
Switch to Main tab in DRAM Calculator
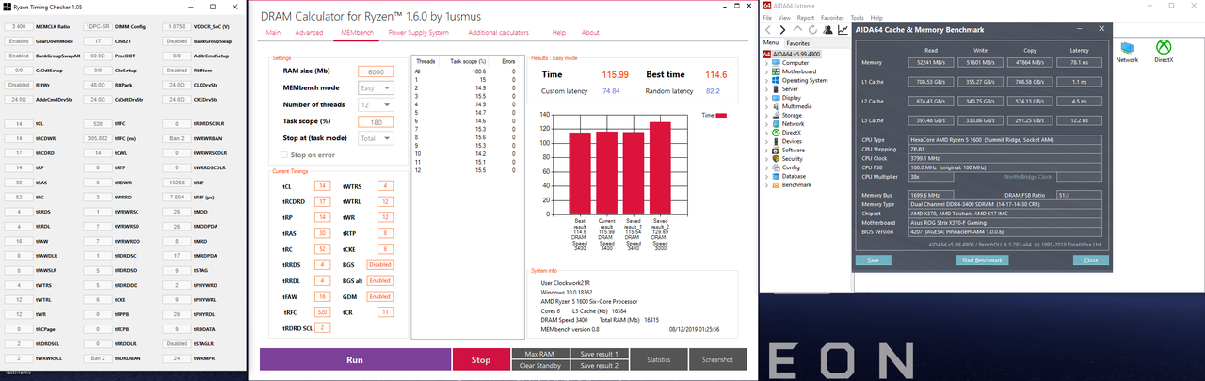(x=273, y=33)
